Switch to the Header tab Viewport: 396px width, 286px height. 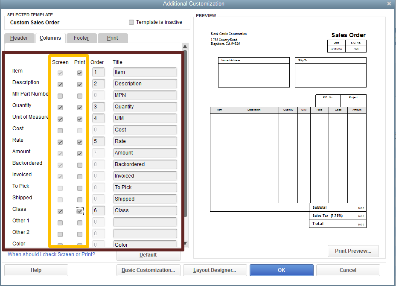pyautogui.click(x=19, y=38)
